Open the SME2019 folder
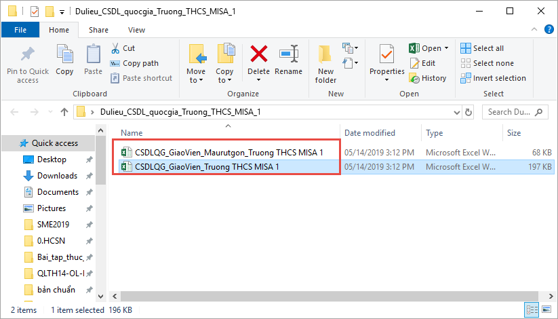 point(53,225)
